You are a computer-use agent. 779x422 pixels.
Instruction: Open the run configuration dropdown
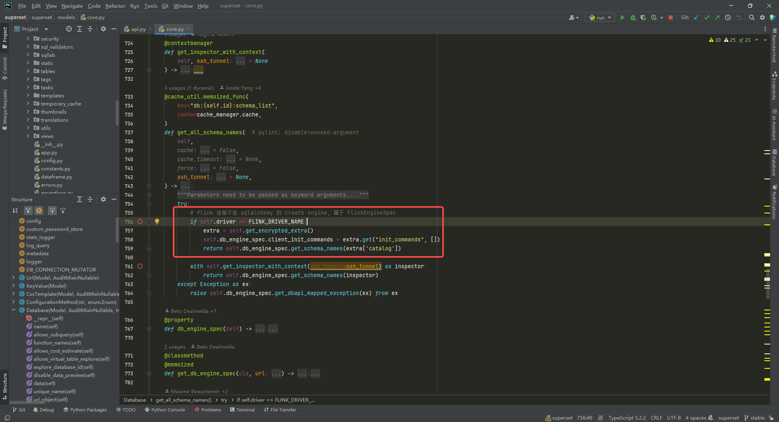(600, 17)
